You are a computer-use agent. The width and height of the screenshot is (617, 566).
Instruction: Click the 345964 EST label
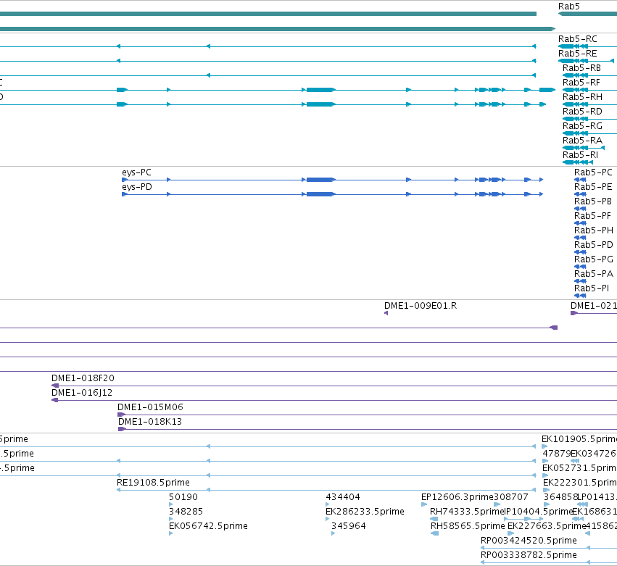coord(348,526)
